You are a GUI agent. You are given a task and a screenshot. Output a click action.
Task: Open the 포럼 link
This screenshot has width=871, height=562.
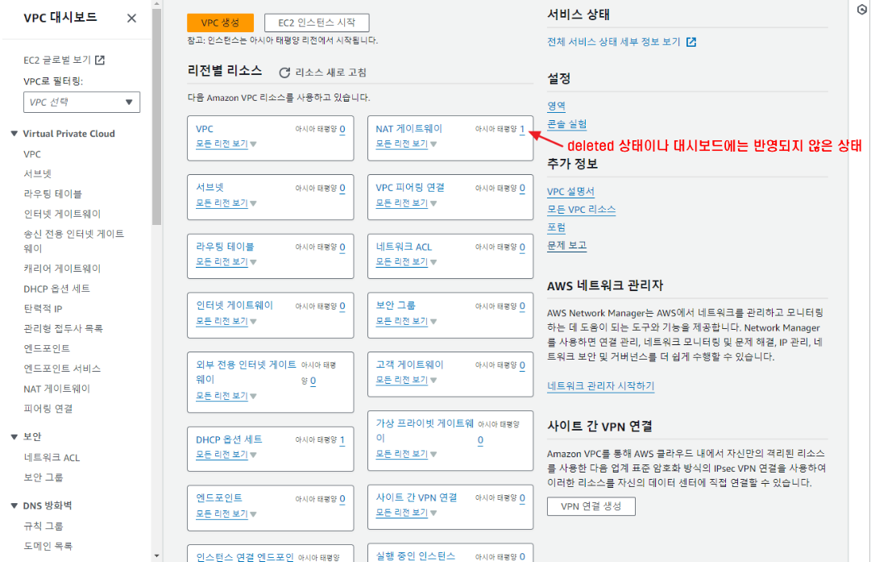point(556,227)
